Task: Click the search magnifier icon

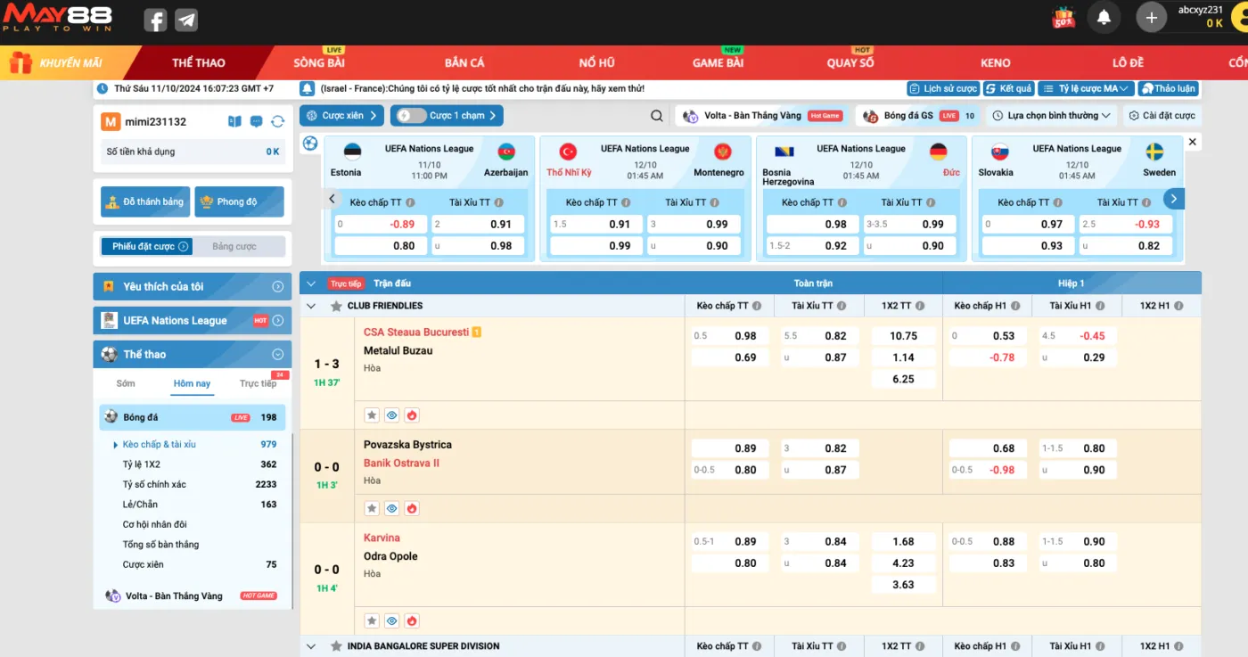Action: click(657, 116)
